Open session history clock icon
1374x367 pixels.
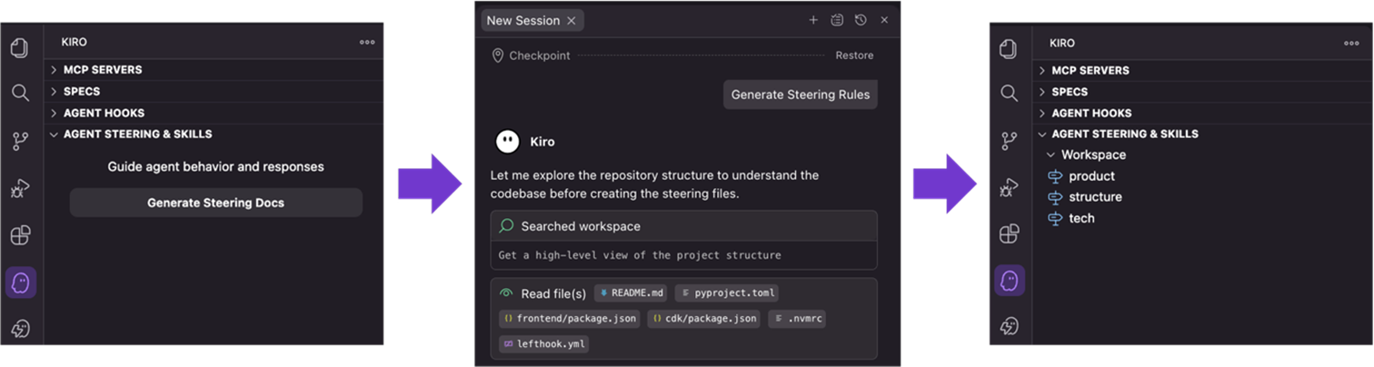click(861, 20)
